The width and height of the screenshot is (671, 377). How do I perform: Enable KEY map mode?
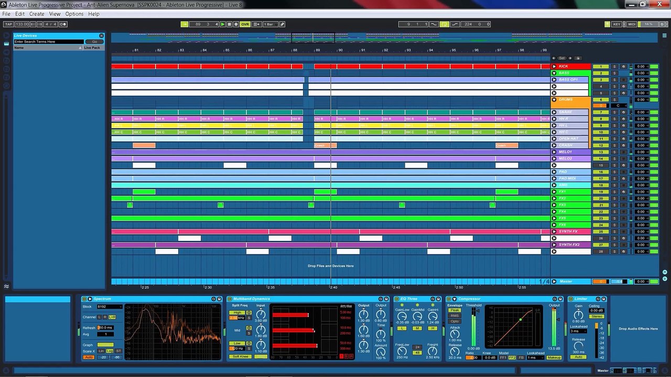(x=617, y=24)
